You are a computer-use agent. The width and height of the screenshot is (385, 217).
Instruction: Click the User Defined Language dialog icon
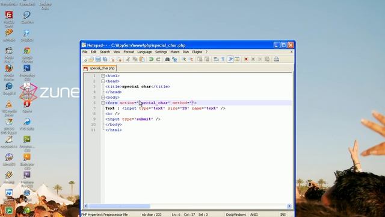pyautogui.click(x=237, y=59)
